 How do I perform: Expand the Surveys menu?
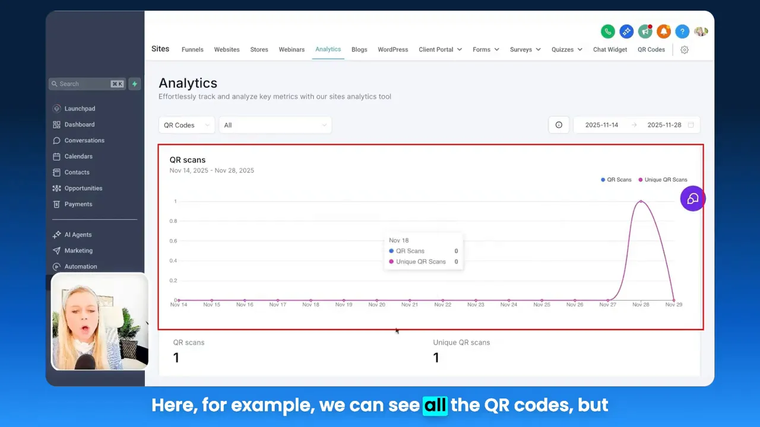point(525,50)
